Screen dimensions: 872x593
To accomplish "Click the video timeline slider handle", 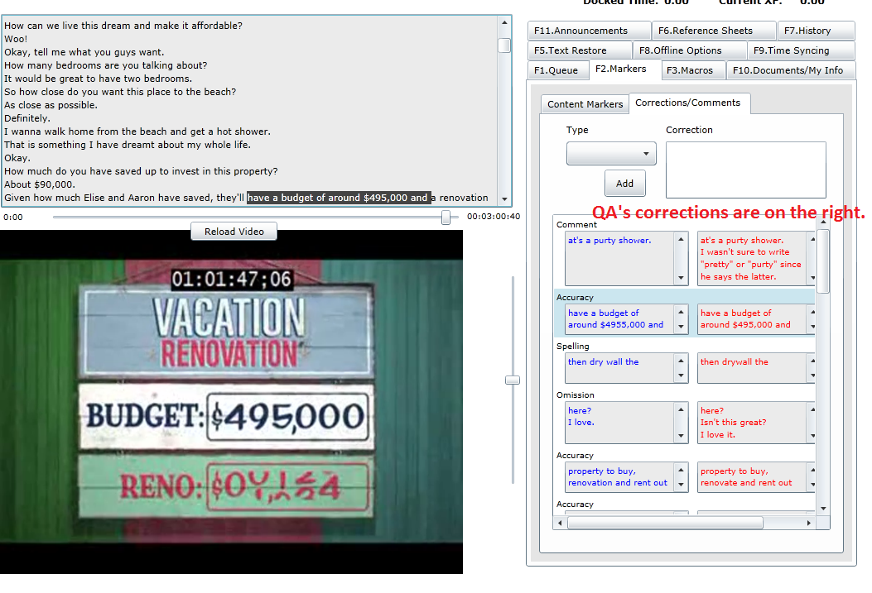I will [x=446, y=217].
